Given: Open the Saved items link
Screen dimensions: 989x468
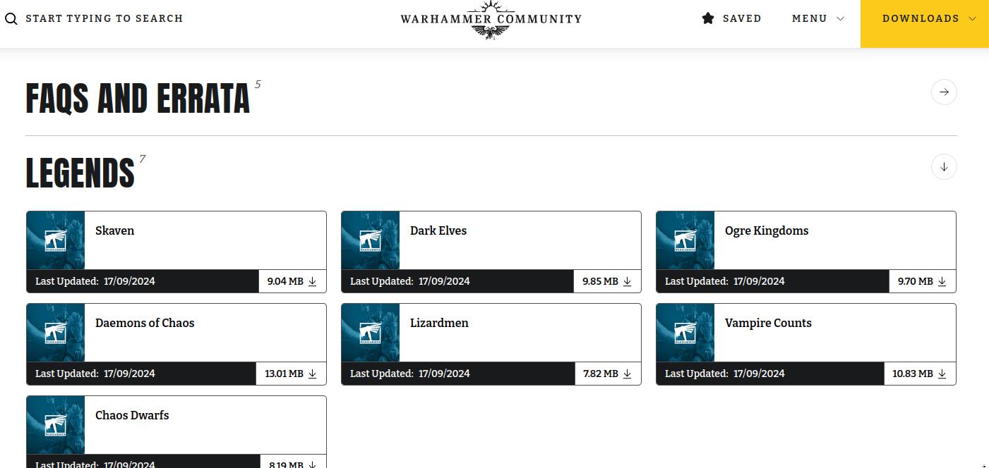Looking at the screenshot, I should [x=732, y=18].
